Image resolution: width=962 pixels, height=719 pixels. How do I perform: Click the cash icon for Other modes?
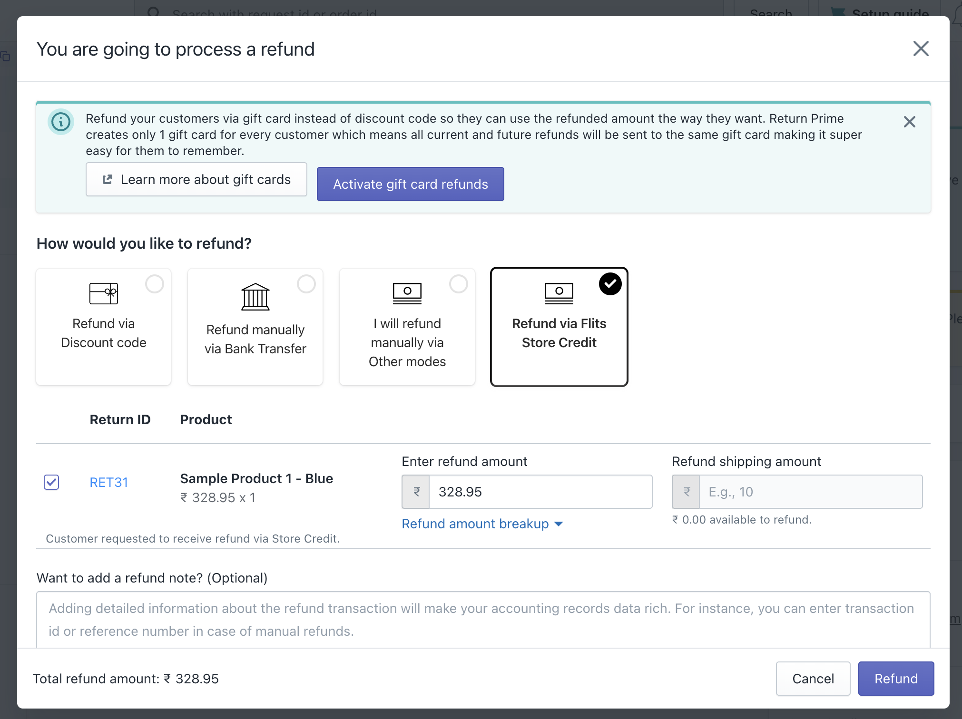pyautogui.click(x=407, y=293)
